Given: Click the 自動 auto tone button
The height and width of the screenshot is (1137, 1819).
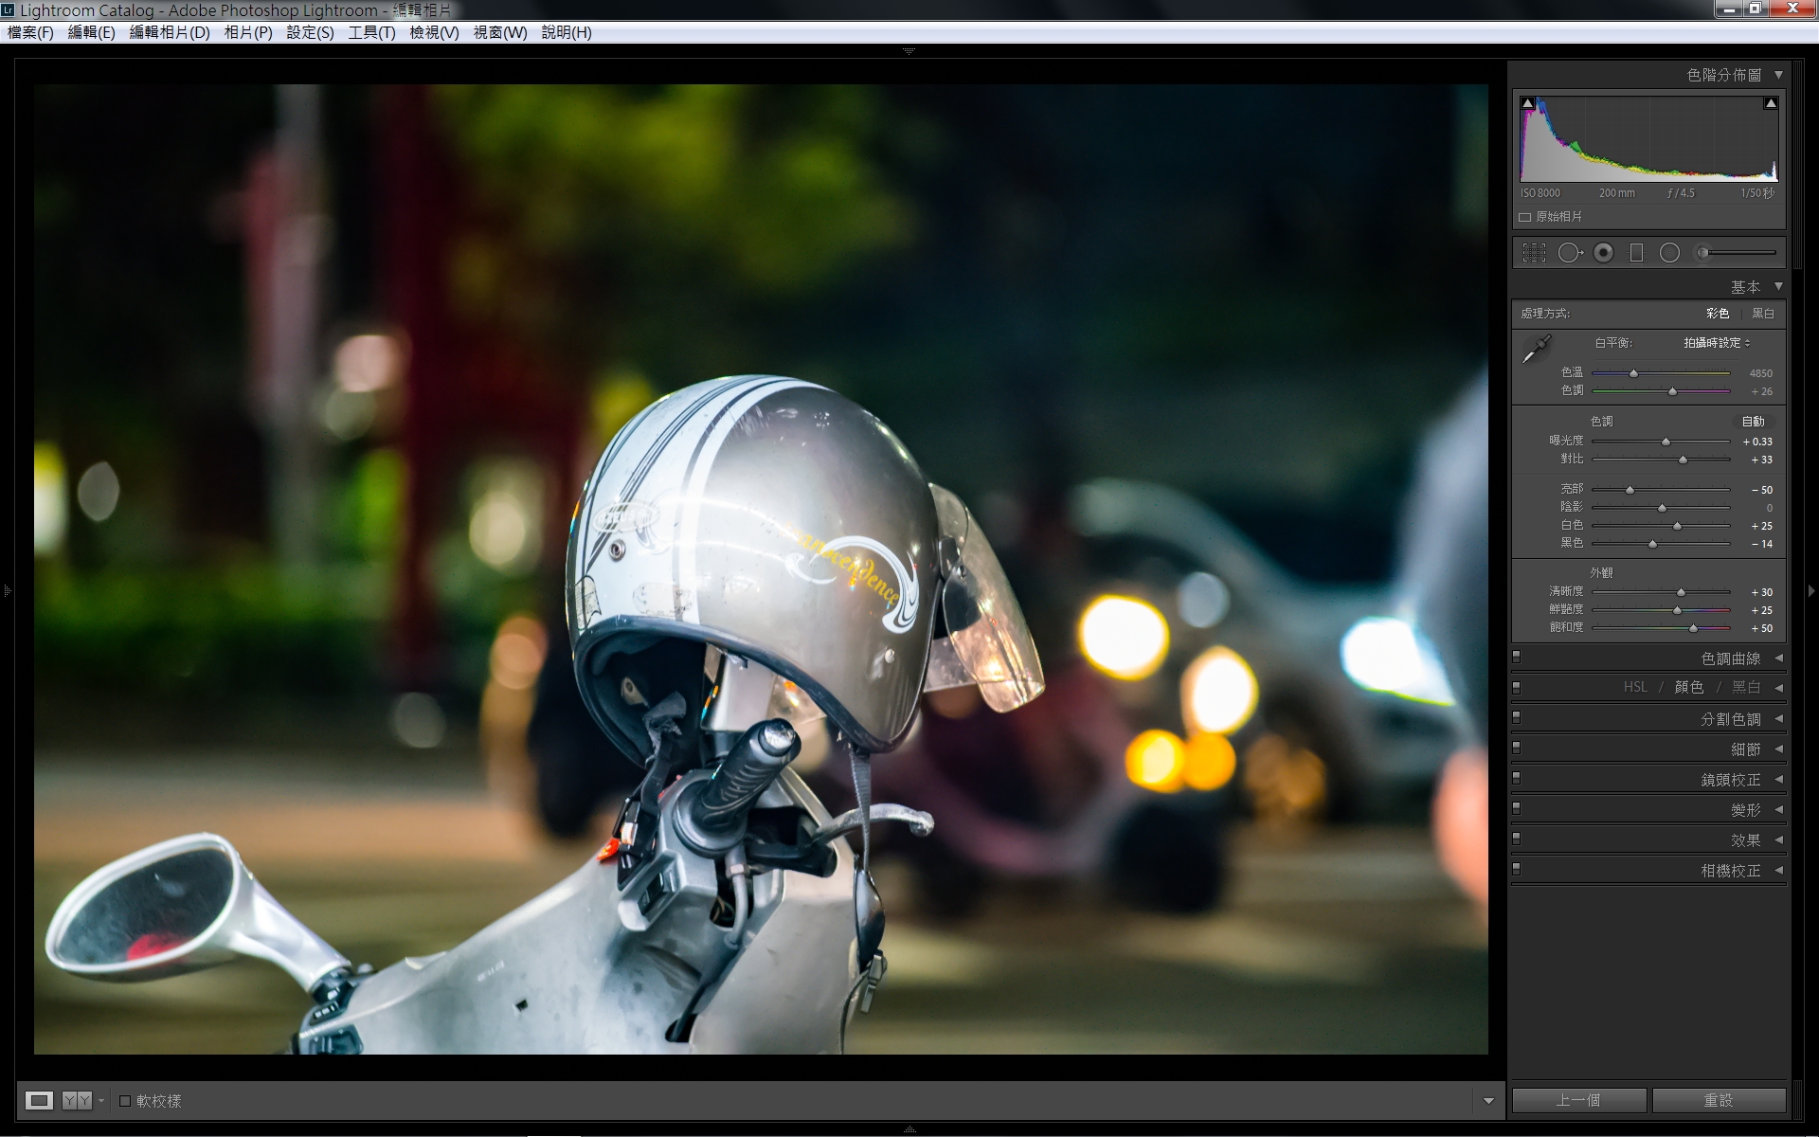Looking at the screenshot, I should coord(1753,422).
